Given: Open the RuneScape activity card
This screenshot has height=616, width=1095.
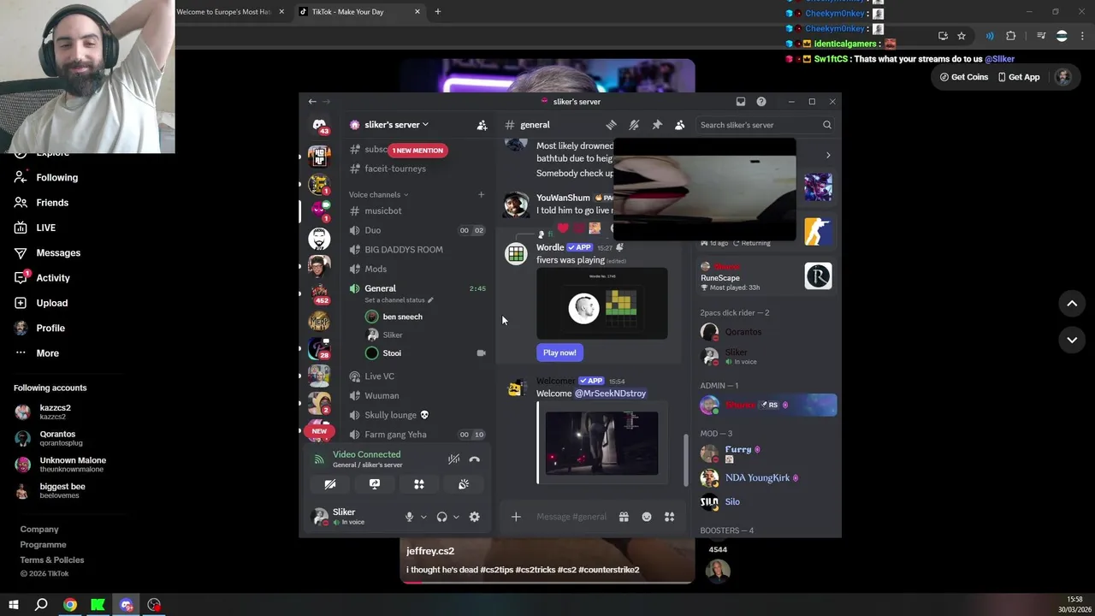Looking at the screenshot, I should [766, 276].
